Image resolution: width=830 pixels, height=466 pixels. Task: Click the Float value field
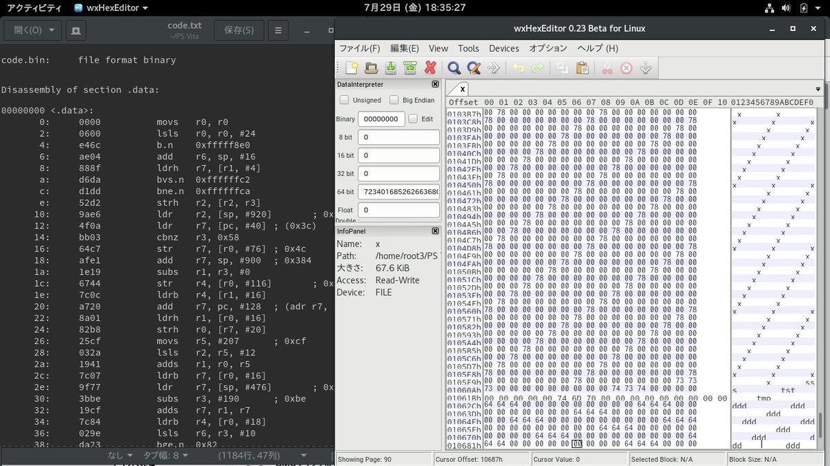(x=398, y=210)
